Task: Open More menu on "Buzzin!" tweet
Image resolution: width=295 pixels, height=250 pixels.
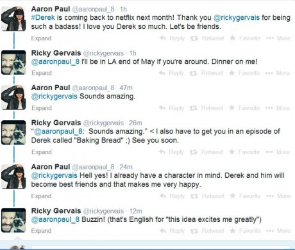Action: [278, 231]
